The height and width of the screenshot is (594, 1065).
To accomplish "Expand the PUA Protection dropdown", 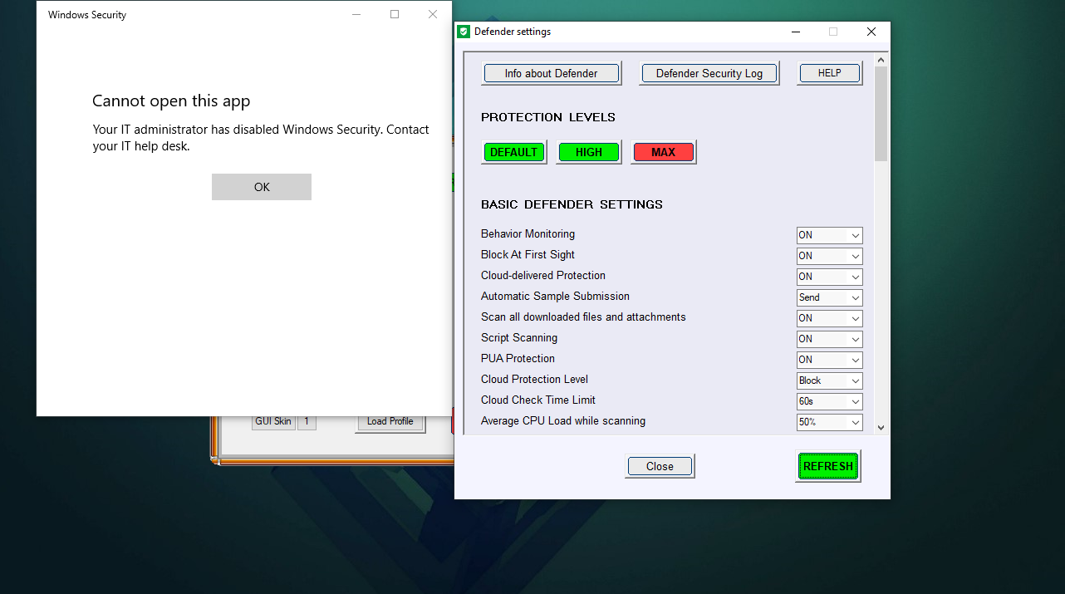I will tap(830, 360).
